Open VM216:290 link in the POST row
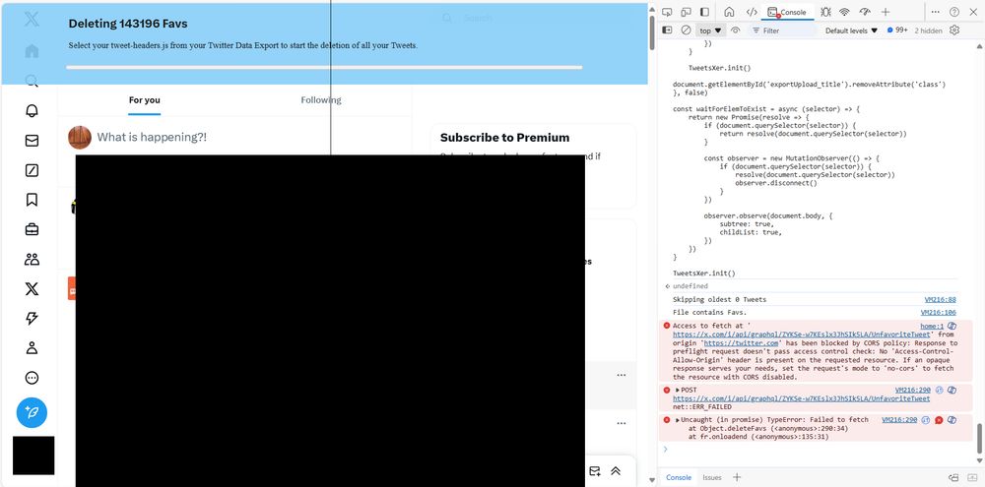Screen dimensions: 985x487 tap(913, 390)
